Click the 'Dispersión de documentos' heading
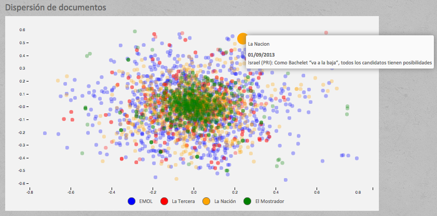437x216 pixels. (x=56, y=7)
